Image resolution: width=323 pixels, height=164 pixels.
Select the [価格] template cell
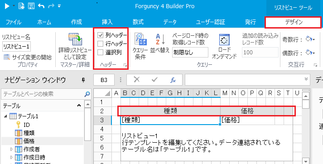tap(247, 120)
